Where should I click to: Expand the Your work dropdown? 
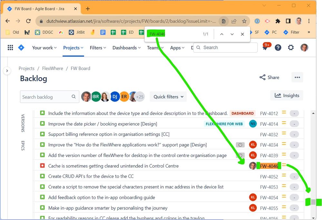pyautogui.click(x=44, y=48)
